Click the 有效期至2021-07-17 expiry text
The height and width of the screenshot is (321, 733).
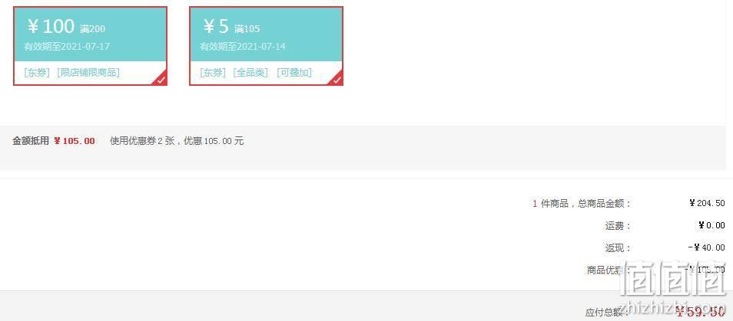point(67,47)
